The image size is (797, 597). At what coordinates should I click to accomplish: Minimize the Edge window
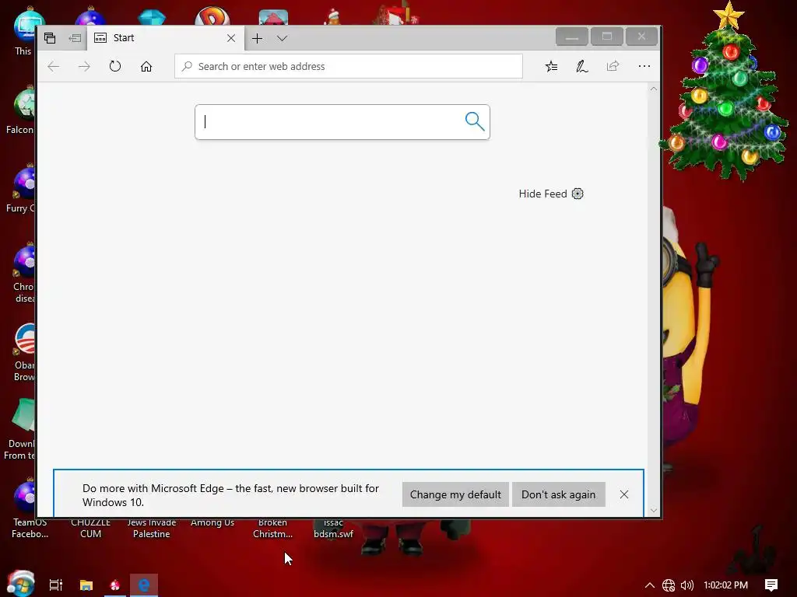[x=572, y=37]
